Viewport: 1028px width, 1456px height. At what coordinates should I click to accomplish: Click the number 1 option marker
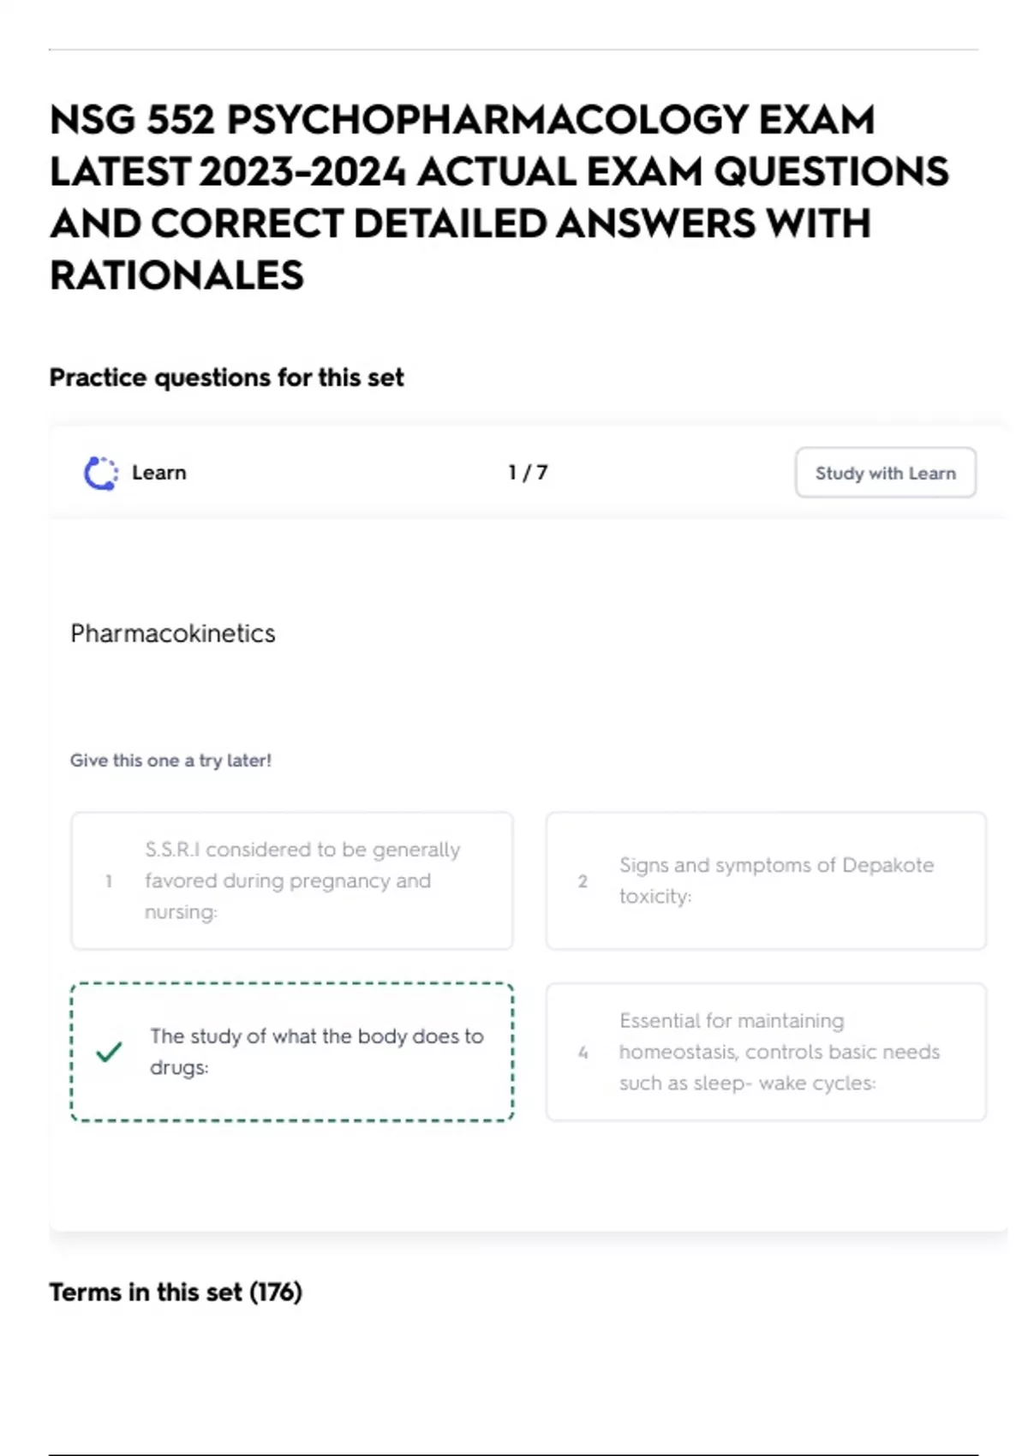coord(109,880)
